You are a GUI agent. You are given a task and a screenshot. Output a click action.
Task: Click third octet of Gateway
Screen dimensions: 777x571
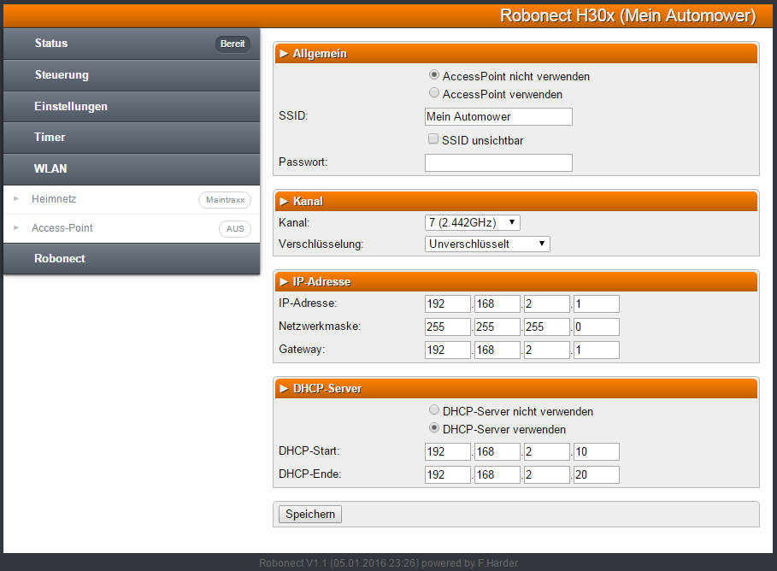click(x=546, y=350)
